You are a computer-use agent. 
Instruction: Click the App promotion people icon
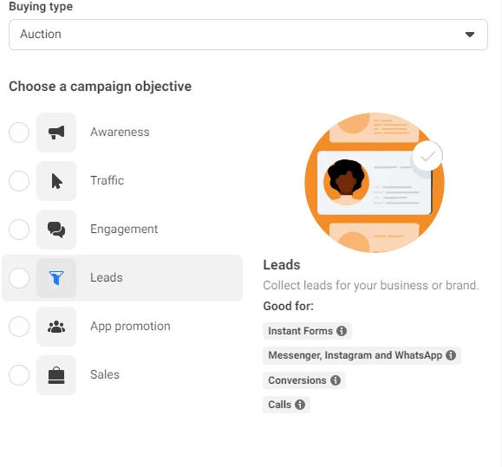[x=56, y=327]
